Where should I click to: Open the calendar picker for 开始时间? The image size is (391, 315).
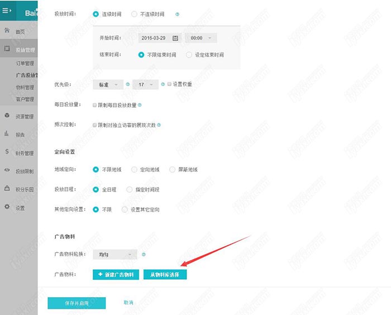175,38
